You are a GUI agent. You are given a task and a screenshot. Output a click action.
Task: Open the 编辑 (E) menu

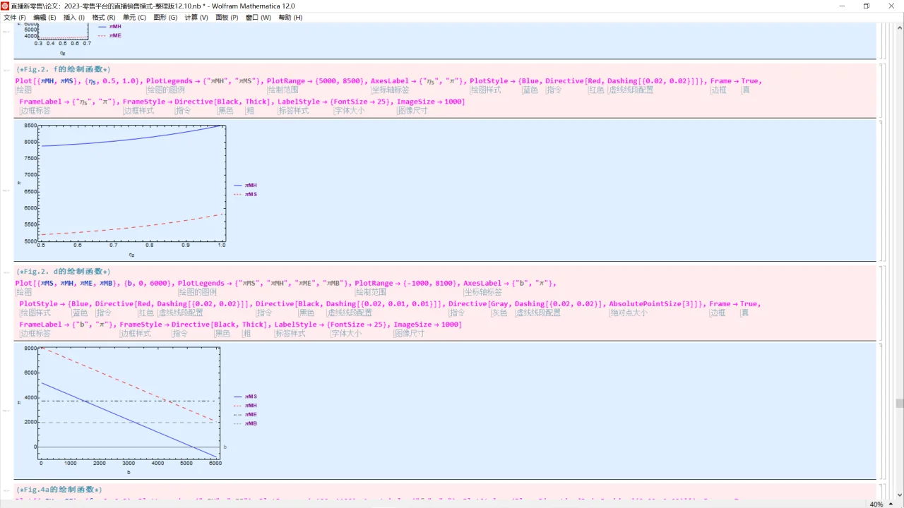(x=44, y=18)
